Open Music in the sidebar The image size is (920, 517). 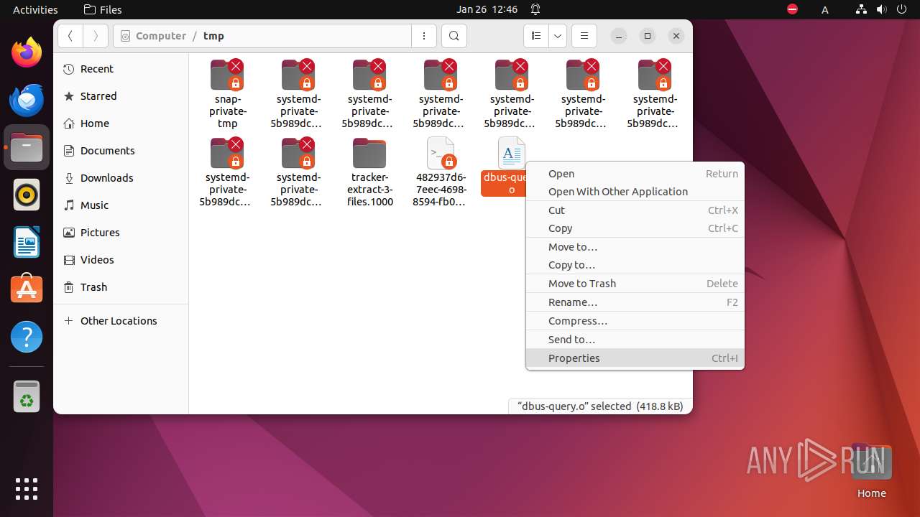click(x=121, y=205)
